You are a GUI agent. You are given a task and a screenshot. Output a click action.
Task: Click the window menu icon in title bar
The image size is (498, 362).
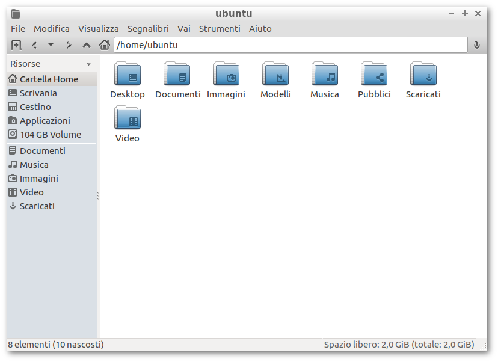(x=16, y=14)
